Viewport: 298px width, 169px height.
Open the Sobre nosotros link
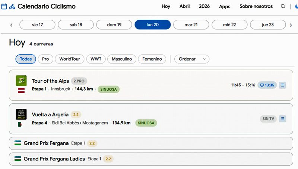pyautogui.click(x=256, y=6)
